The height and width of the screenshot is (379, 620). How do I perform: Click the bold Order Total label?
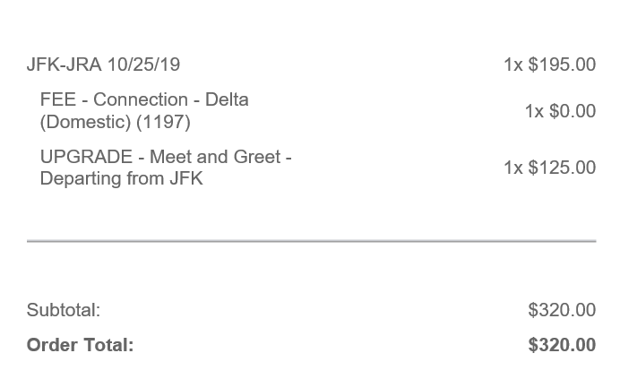pyautogui.click(x=81, y=345)
